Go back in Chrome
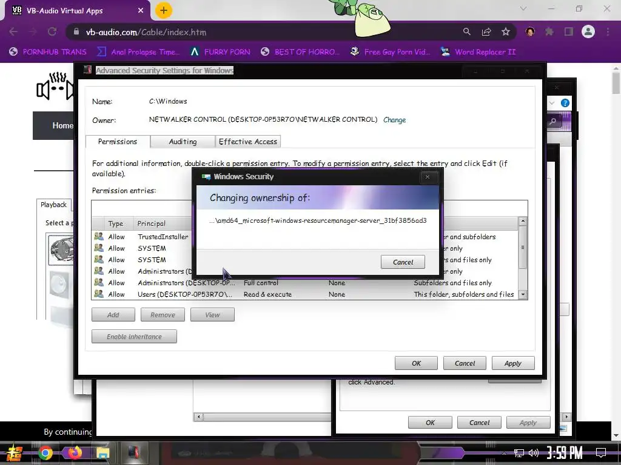This screenshot has width=621, height=465. coord(13,31)
